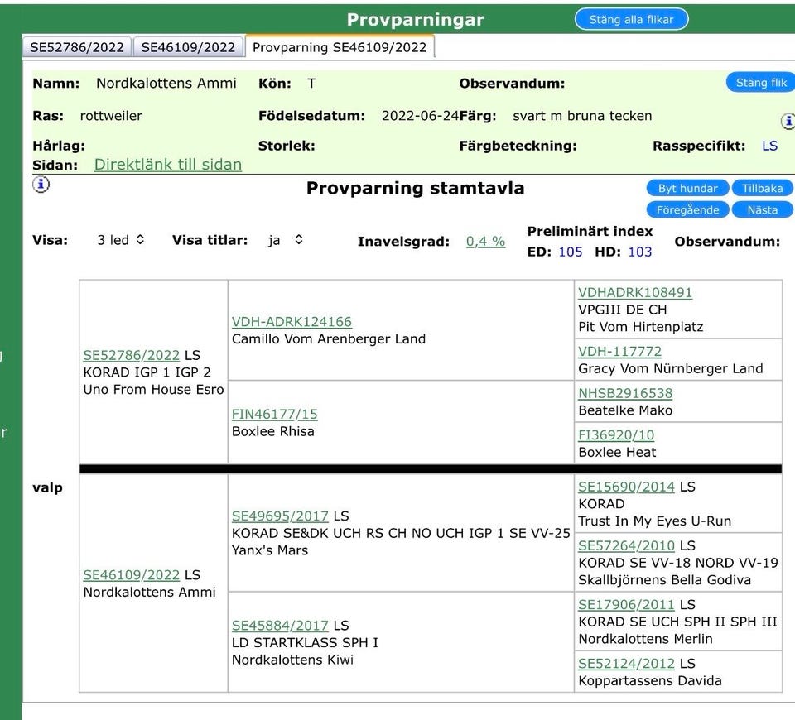Click the FIN46177/15 Boxlee Rhisa link
The height and width of the screenshot is (720, 795).
(274, 414)
